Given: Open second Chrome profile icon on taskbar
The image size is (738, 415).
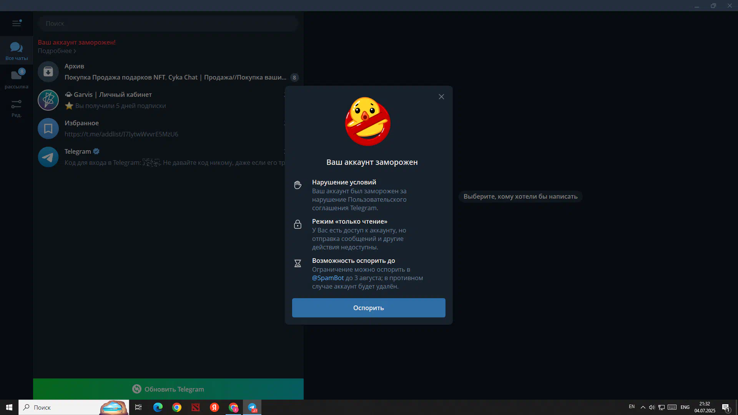Looking at the screenshot, I should click(233, 407).
